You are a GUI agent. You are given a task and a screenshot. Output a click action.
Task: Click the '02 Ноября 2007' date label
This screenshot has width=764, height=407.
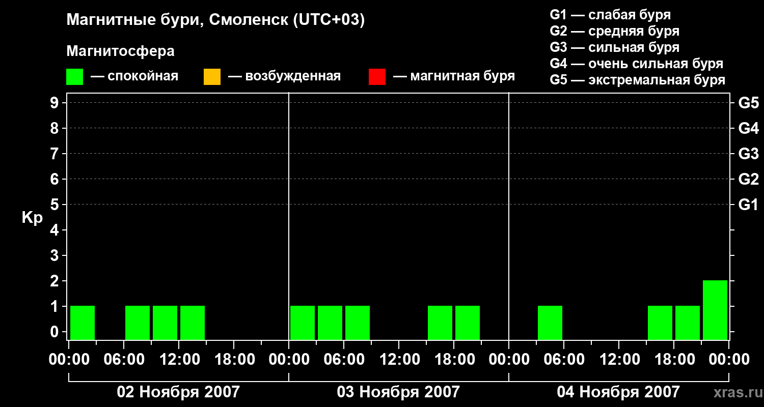pos(178,392)
